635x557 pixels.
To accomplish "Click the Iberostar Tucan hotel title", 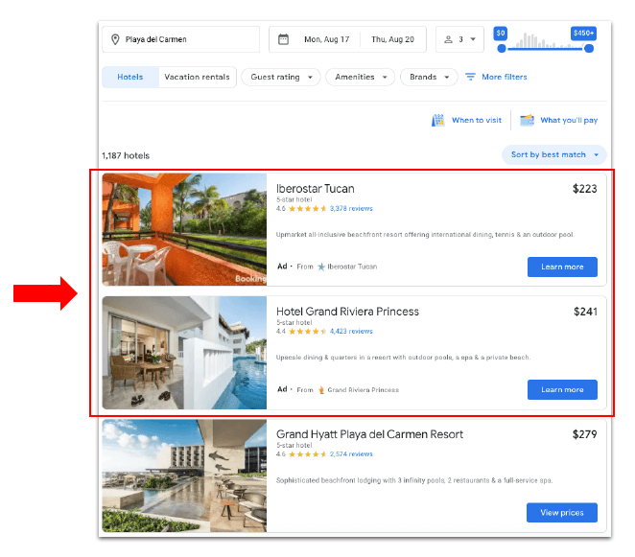I will click(315, 189).
